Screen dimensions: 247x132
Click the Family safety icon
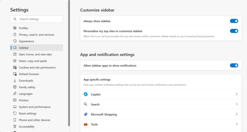15,87
